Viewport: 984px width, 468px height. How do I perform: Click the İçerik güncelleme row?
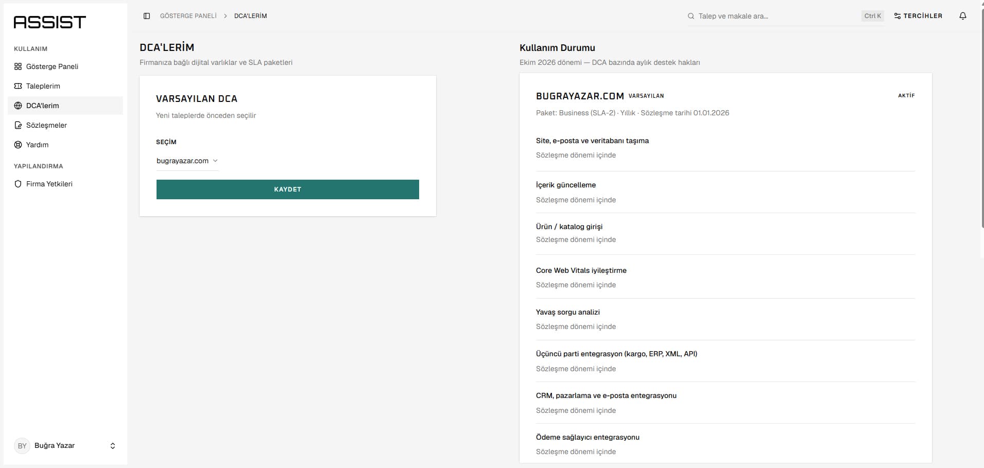coord(726,192)
